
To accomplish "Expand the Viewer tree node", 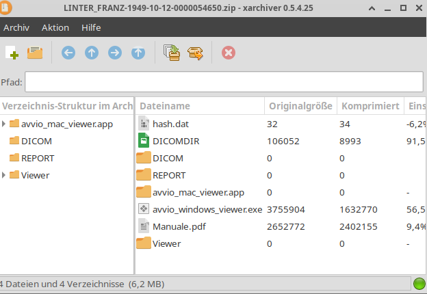I will [4, 175].
